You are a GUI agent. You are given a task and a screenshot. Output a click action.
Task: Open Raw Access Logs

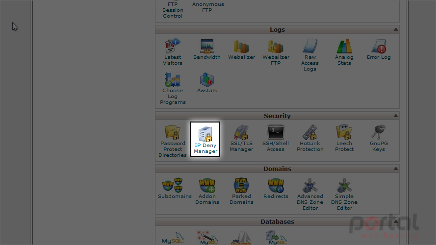[310, 55]
